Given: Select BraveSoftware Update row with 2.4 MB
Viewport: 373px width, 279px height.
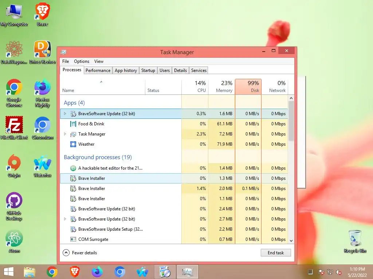Looking at the screenshot, I should 174,209.
